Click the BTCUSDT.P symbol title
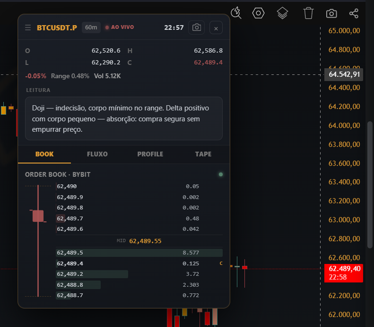This screenshot has height=327, width=374. [x=57, y=28]
